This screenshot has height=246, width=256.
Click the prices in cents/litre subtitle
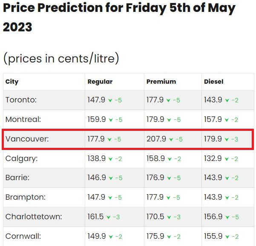[61, 59]
